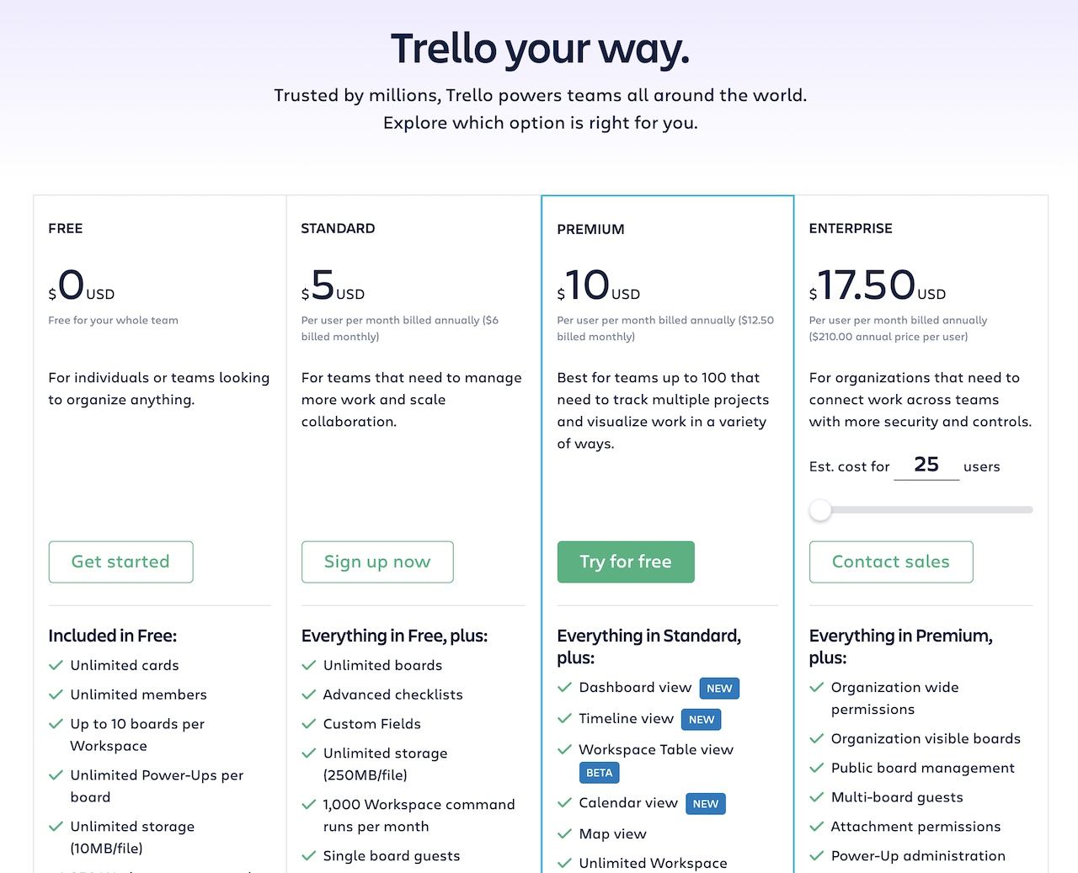Viewport: 1078px width, 873px height.
Task: Click the Get started button
Action: tap(120, 562)
